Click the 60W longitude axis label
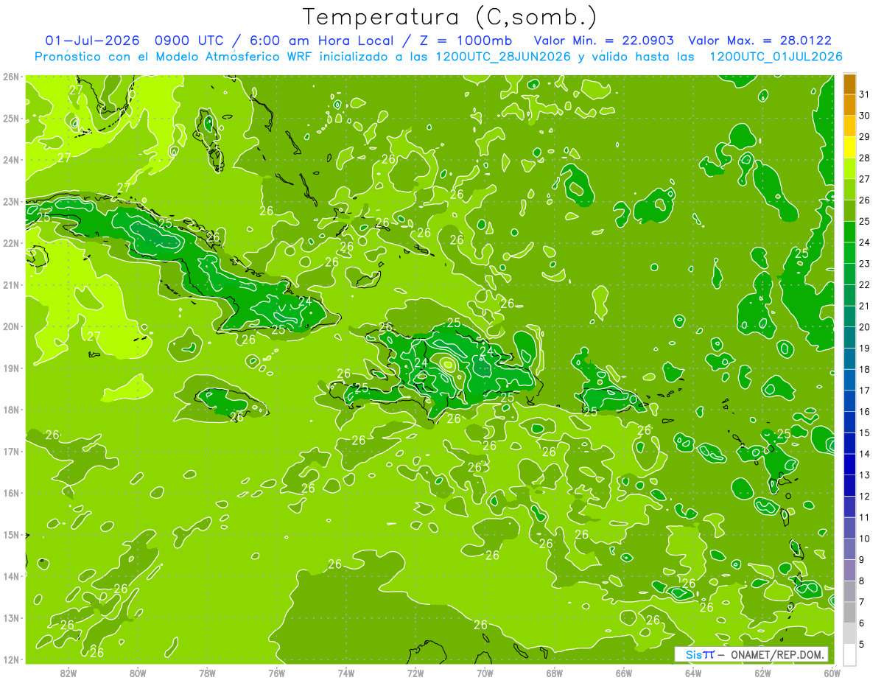 tap(832, 673)
